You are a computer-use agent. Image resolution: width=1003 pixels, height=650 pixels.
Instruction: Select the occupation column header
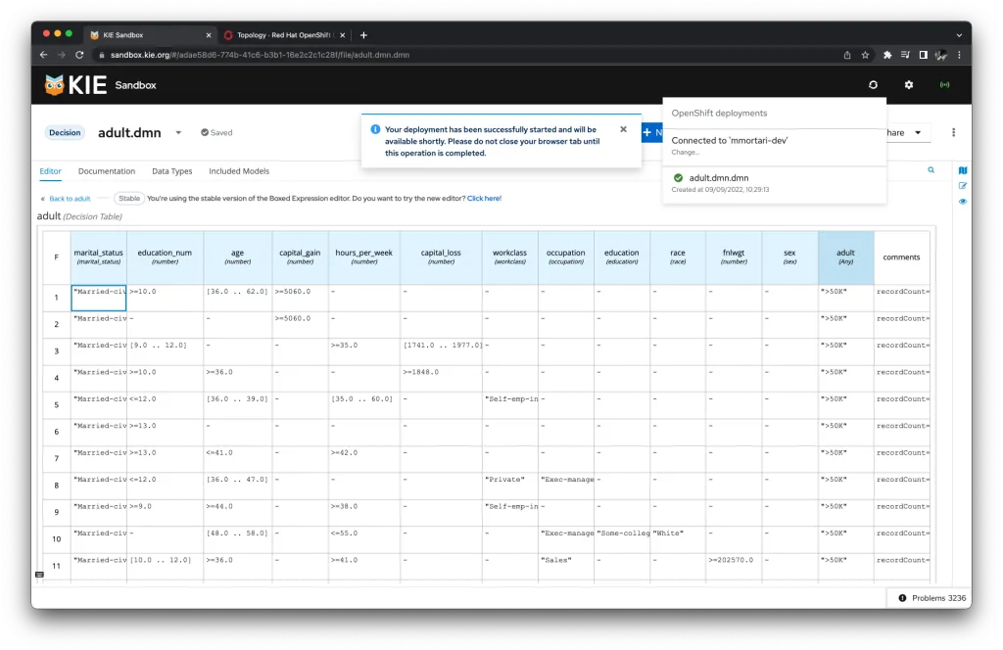point(565,256)
